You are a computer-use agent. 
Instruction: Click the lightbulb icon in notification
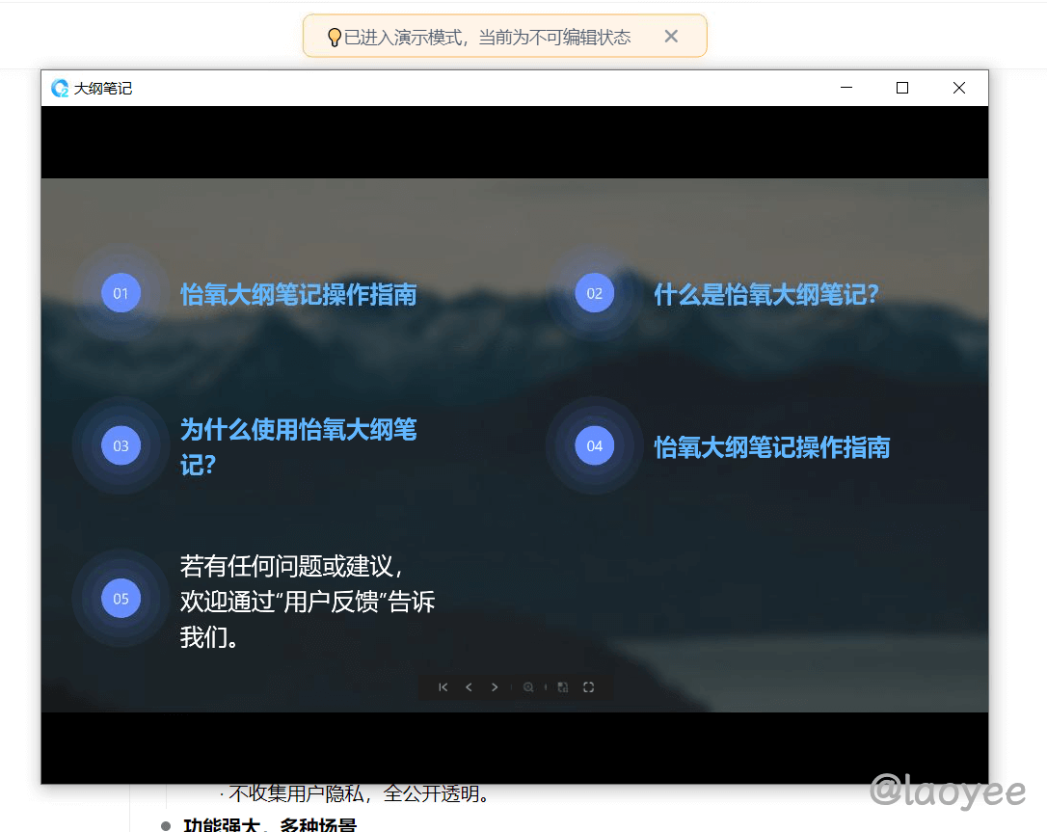(334, 38)
